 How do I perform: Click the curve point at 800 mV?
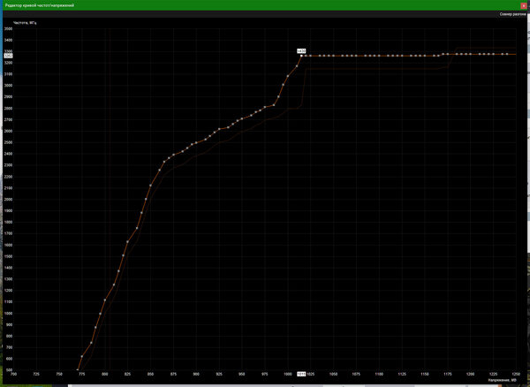pyautogui.click(x=105, y=300)
